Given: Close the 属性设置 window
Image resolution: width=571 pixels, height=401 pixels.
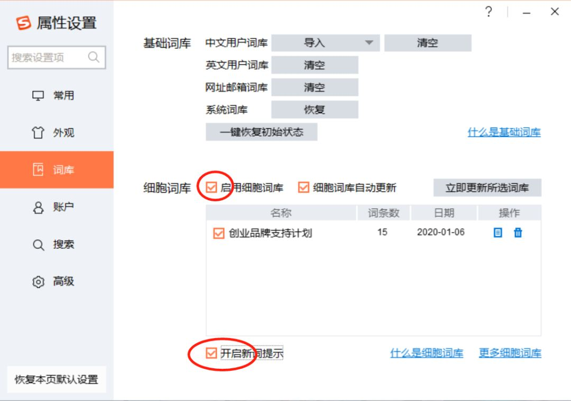Looking at the screenshot, I should click(555, 12).
